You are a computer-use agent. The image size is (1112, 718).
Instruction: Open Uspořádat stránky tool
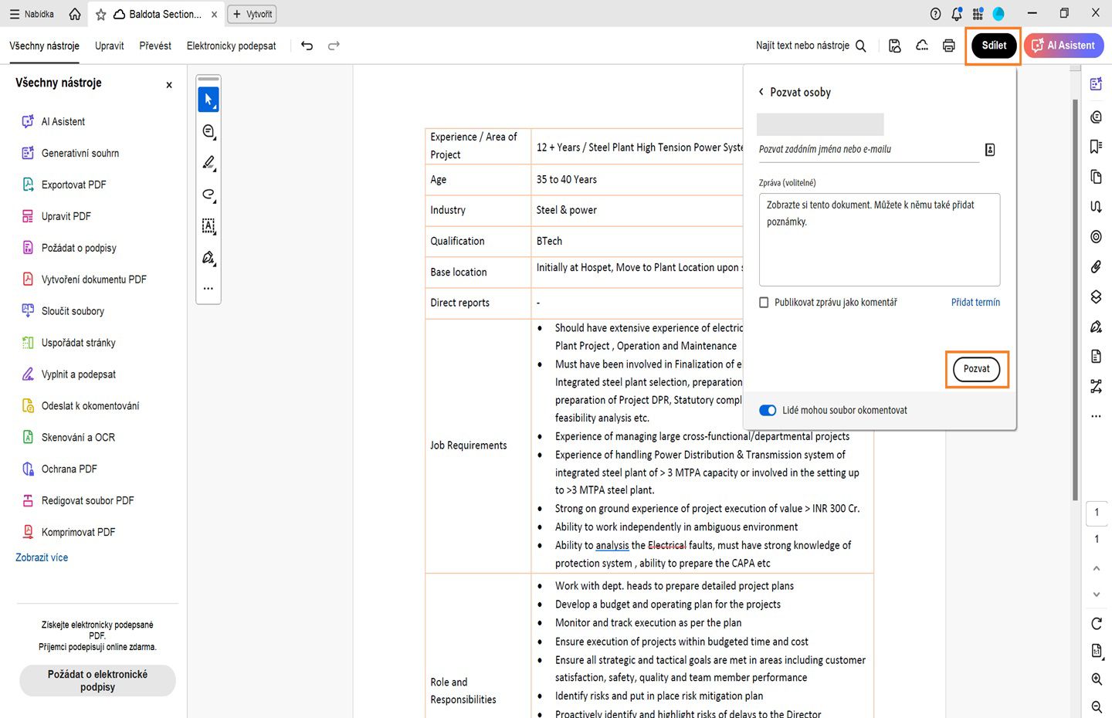pyautogui.click(x=69, y=343)
